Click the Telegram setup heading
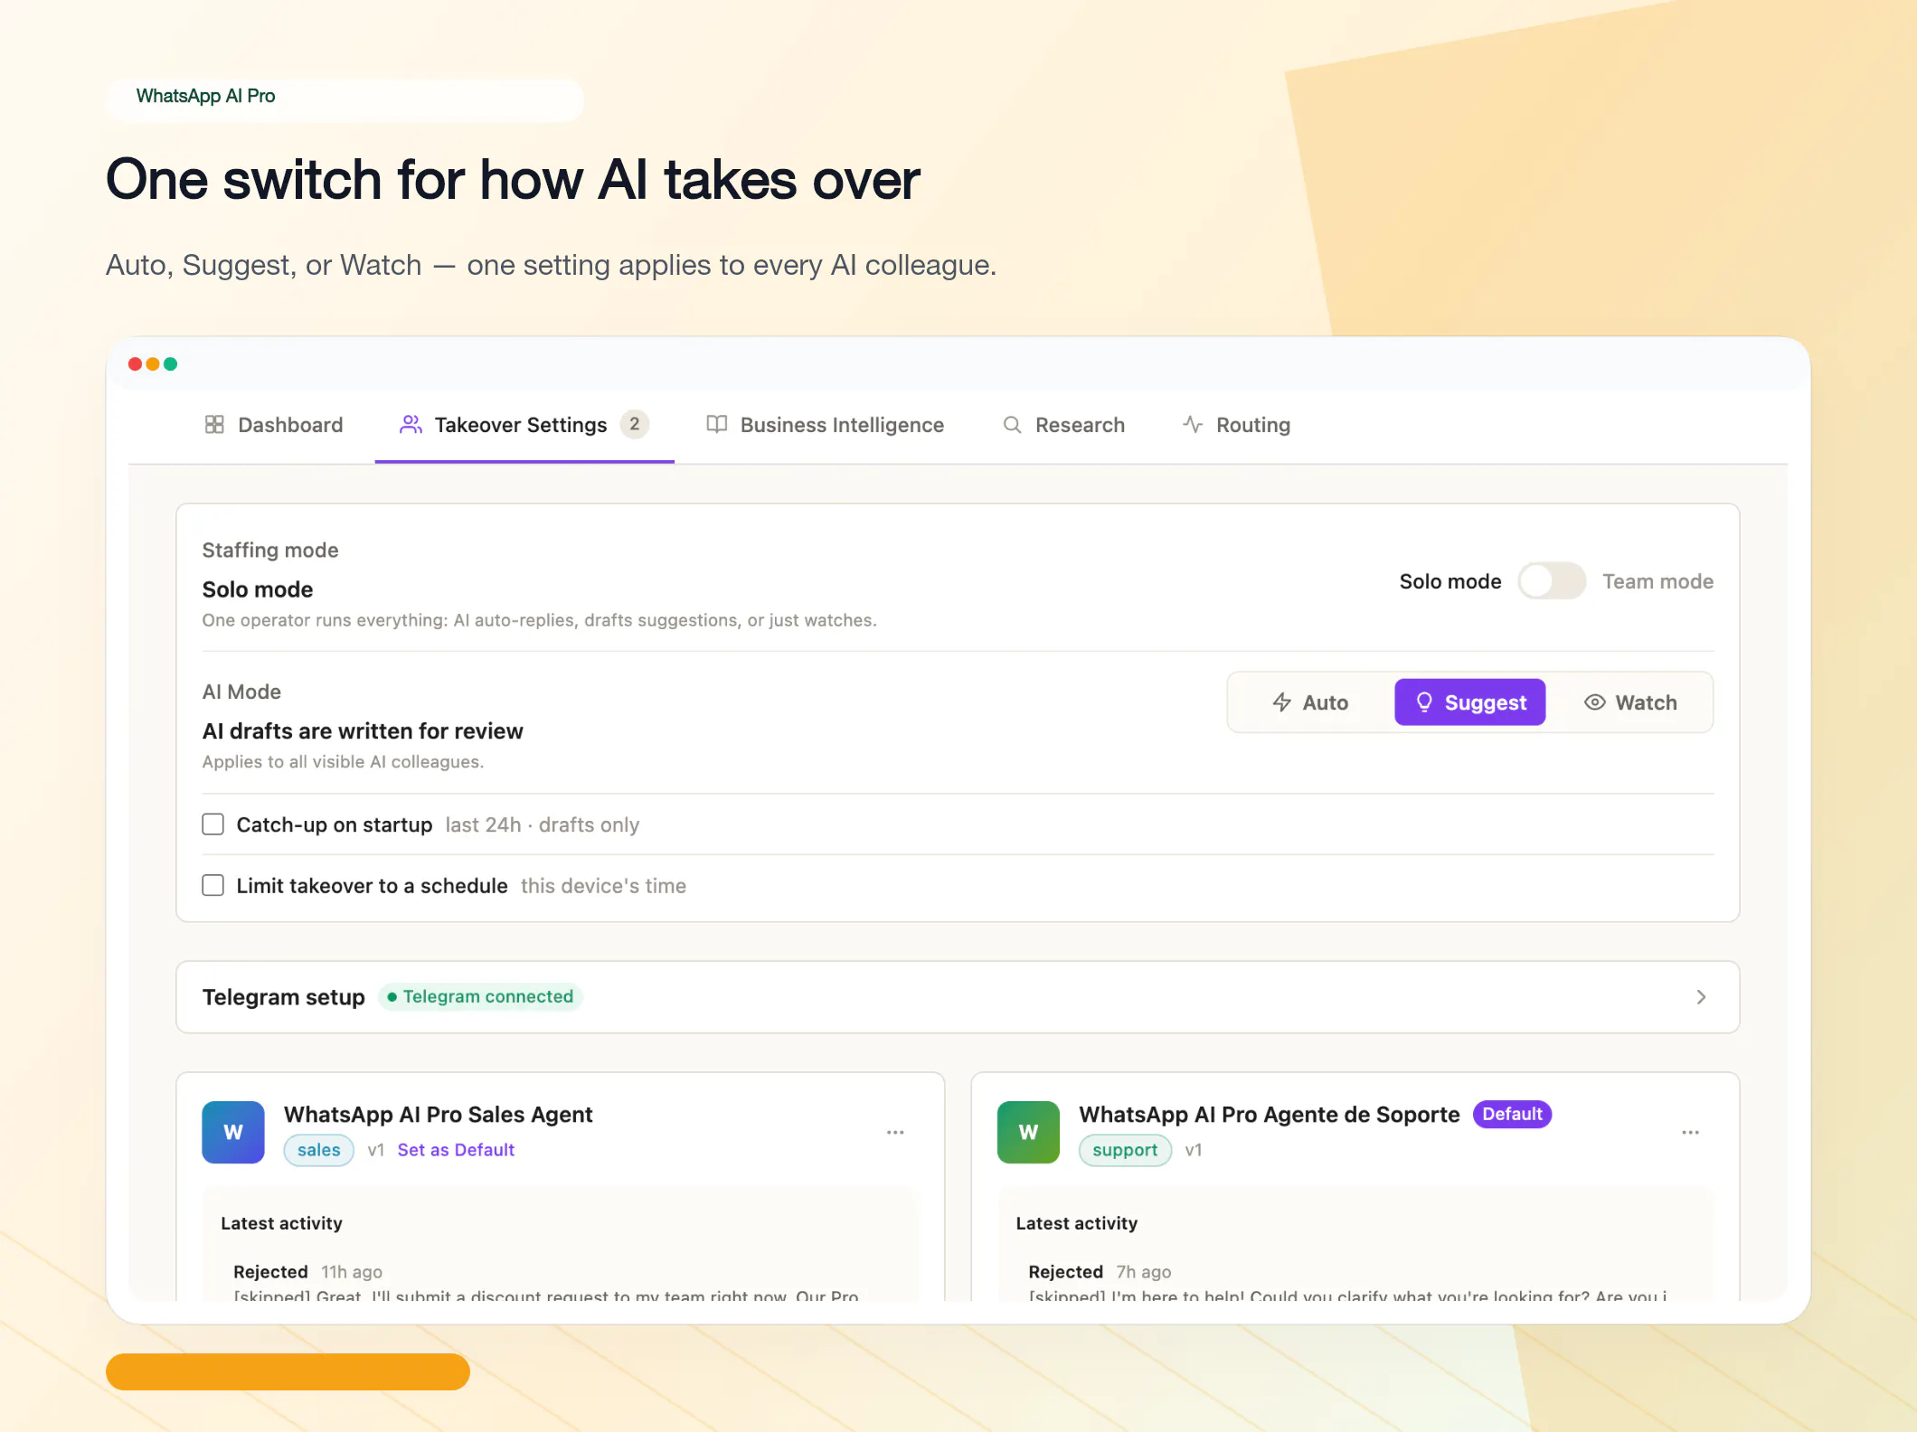This screenshot has width=1917, height=1432. tap(284, 997)
